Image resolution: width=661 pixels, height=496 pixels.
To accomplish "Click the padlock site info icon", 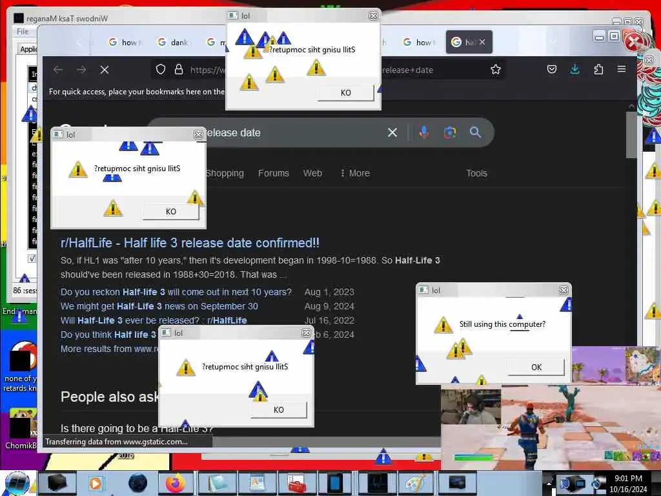I will pyautogui.click(x=179, y=69).
